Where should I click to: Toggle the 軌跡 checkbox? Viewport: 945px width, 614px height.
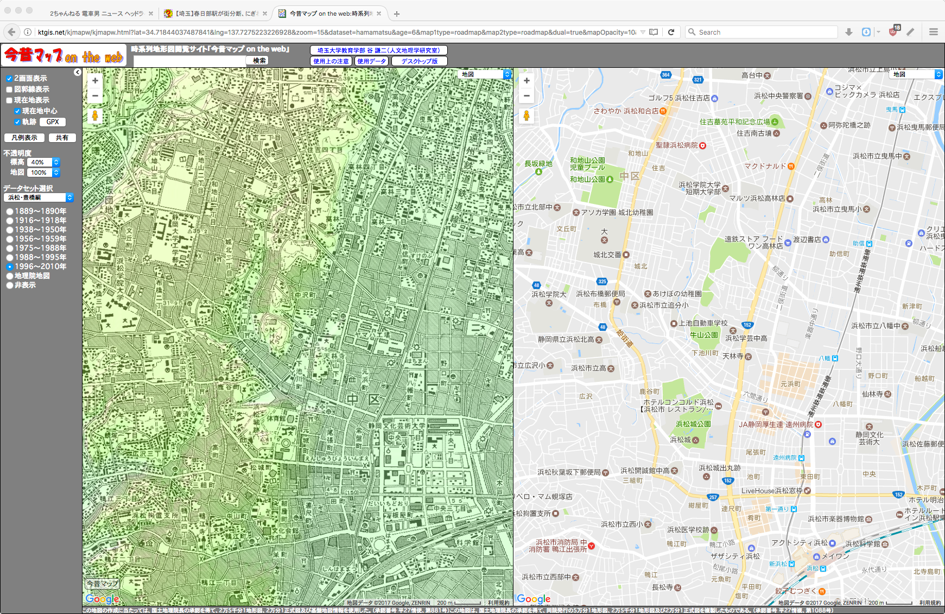tap(17, 122)
